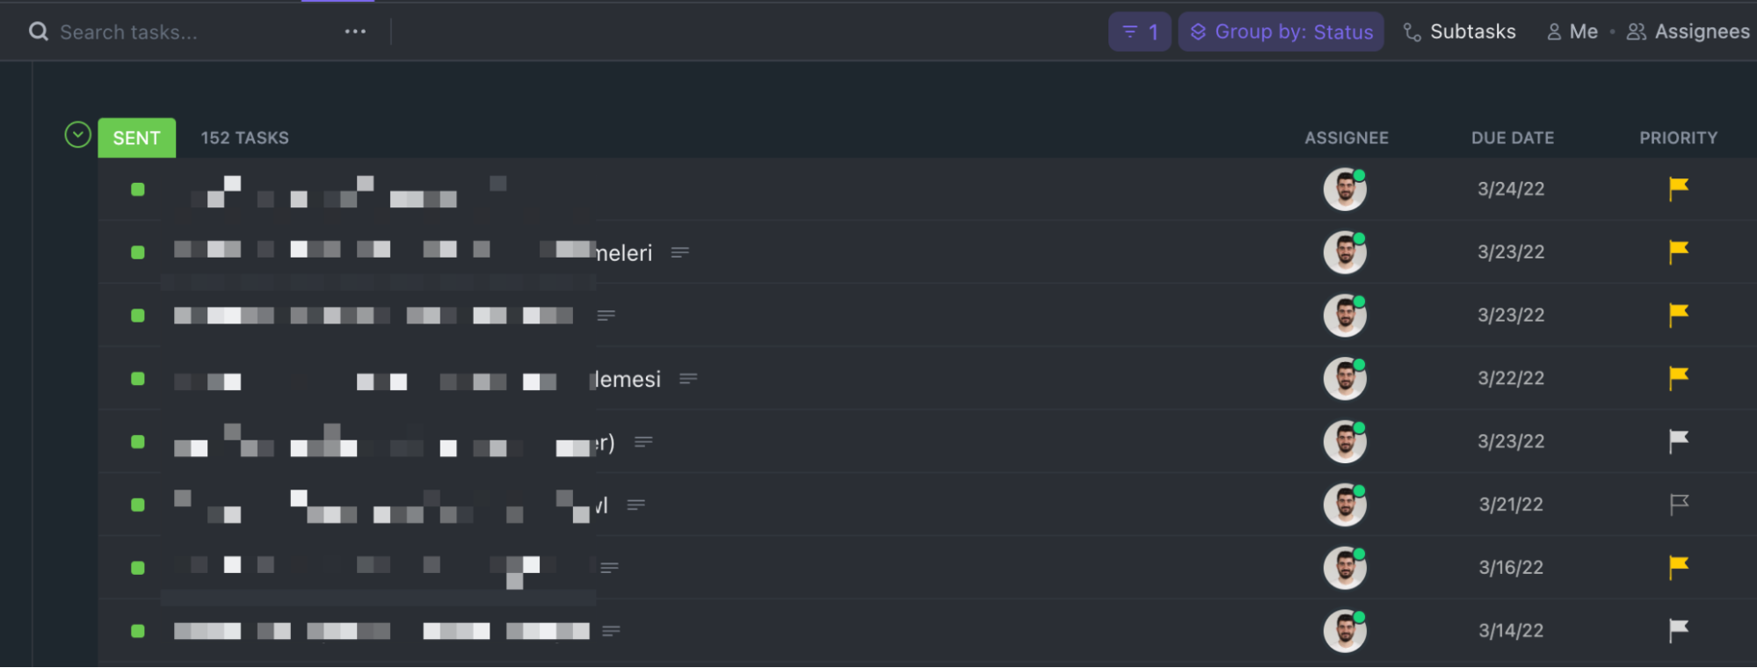Open the Group by: Status dropdown
The height and width of the screenshot is (668, 1757).
(x=1281, y=32)
